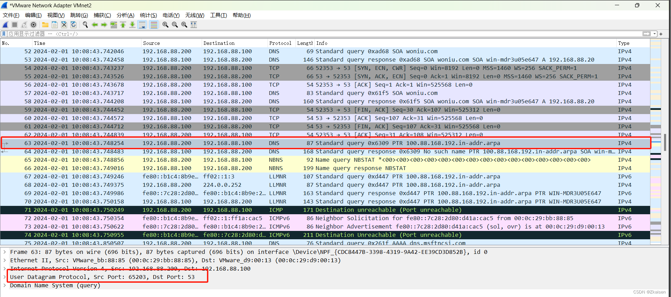
Task: Open a capture file via folder icon
Action: (x=45, y=25)
